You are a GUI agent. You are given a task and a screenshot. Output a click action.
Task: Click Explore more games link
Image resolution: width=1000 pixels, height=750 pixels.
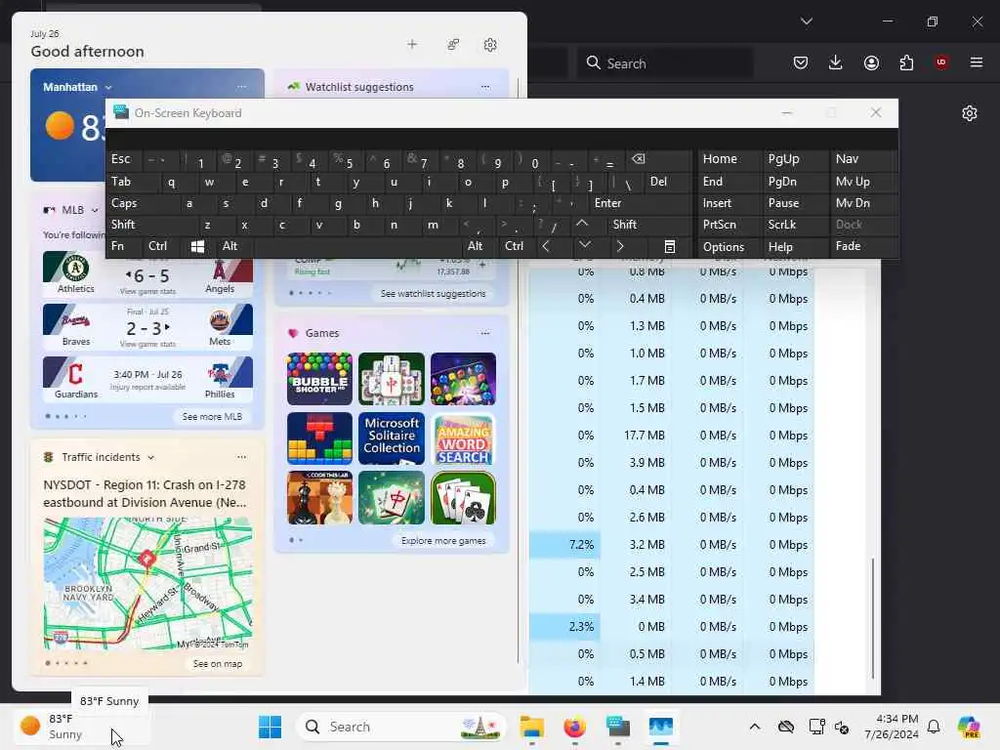[443, 541]
